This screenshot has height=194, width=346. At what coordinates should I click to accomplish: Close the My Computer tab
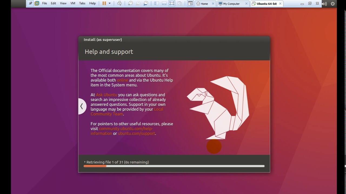pyautogui.click(x=246, y=4)
